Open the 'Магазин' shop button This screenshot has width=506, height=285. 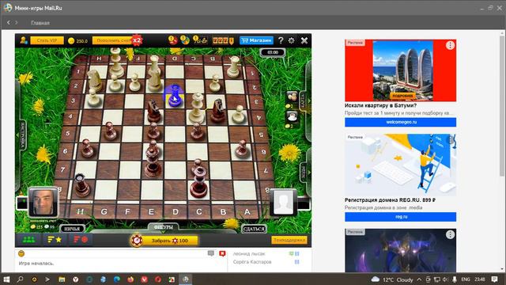pyautogui.click(x=256, y=40)
